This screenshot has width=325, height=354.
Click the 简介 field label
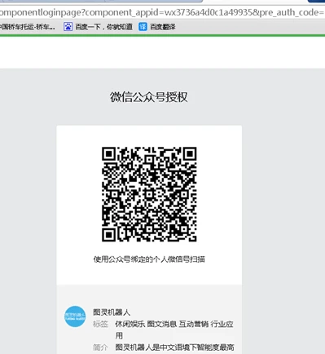click(x=100, y=347)
